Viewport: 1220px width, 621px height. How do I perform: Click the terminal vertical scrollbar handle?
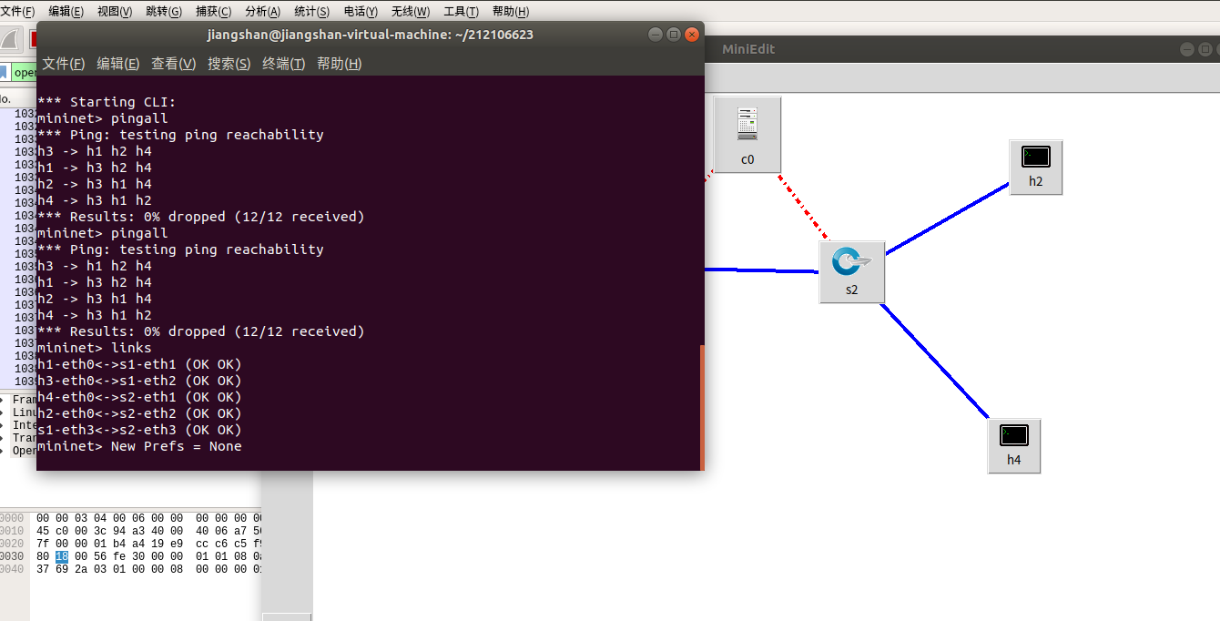[702, 407]
